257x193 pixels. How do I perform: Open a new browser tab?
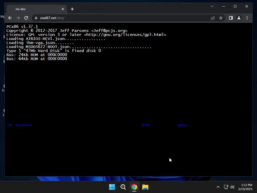pos(72,9)
